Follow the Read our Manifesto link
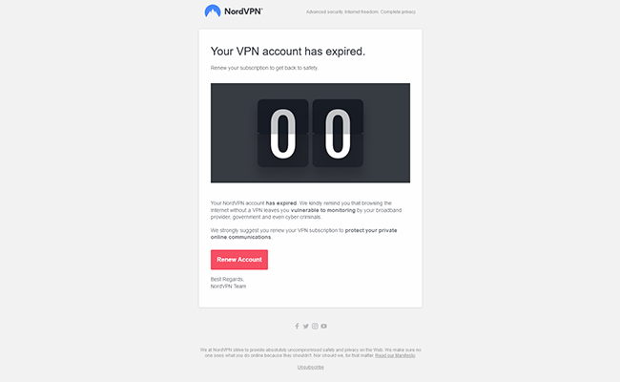620x382 pixels. tap(395, 355)
